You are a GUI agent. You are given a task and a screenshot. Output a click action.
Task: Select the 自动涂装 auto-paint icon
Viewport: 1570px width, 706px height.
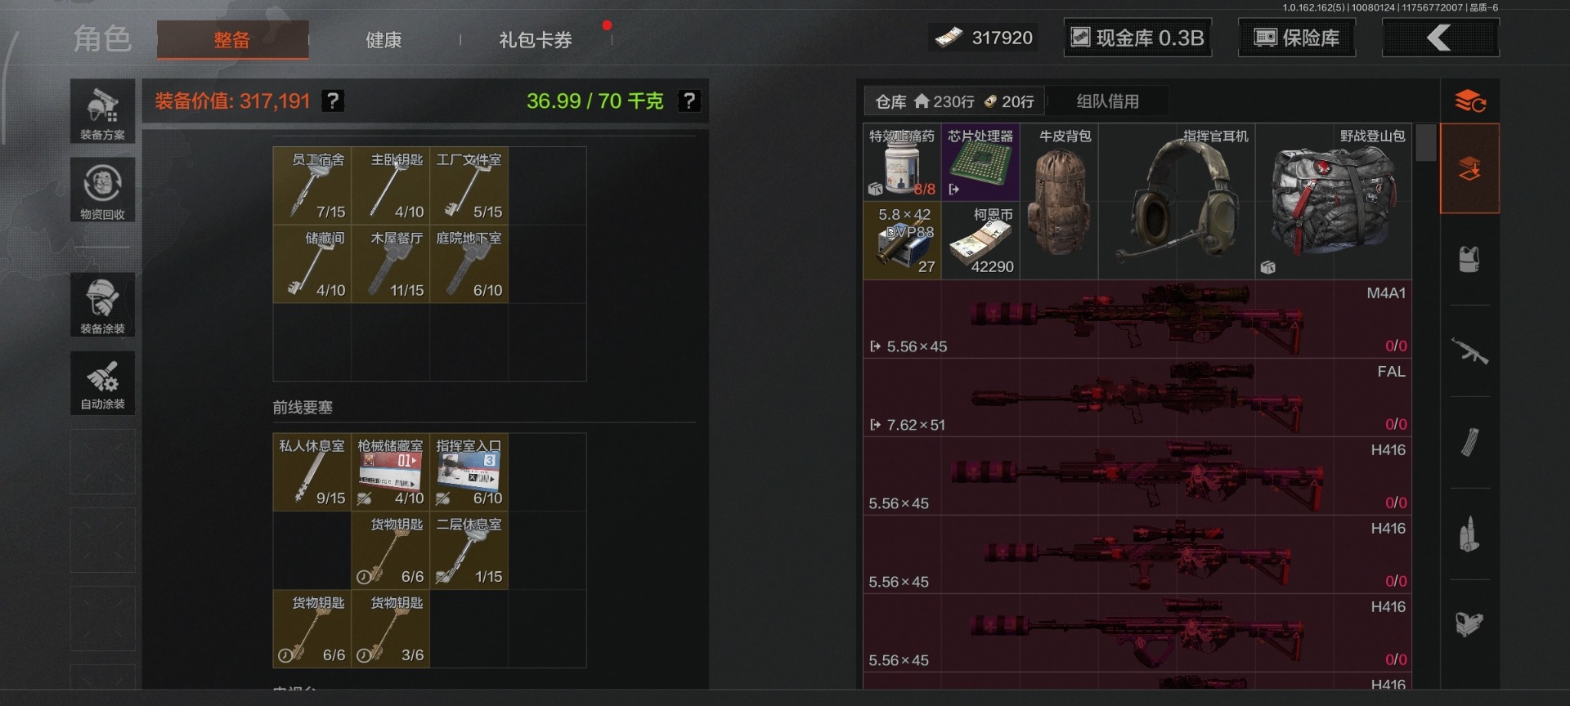(102, 382)
